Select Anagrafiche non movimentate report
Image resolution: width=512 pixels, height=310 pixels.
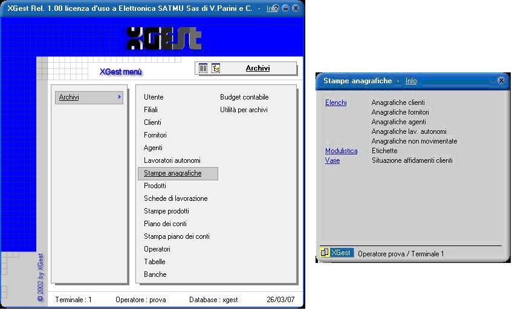414,141
